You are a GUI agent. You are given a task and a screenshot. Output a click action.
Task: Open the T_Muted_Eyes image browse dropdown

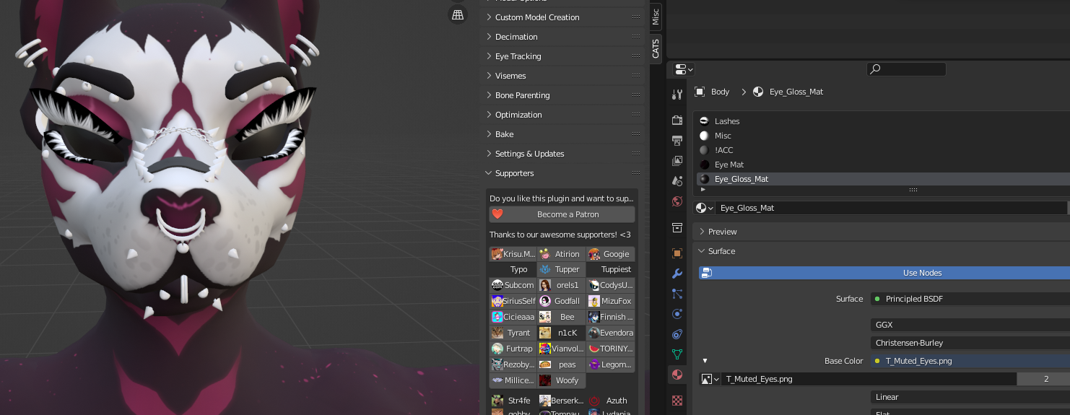710,379
